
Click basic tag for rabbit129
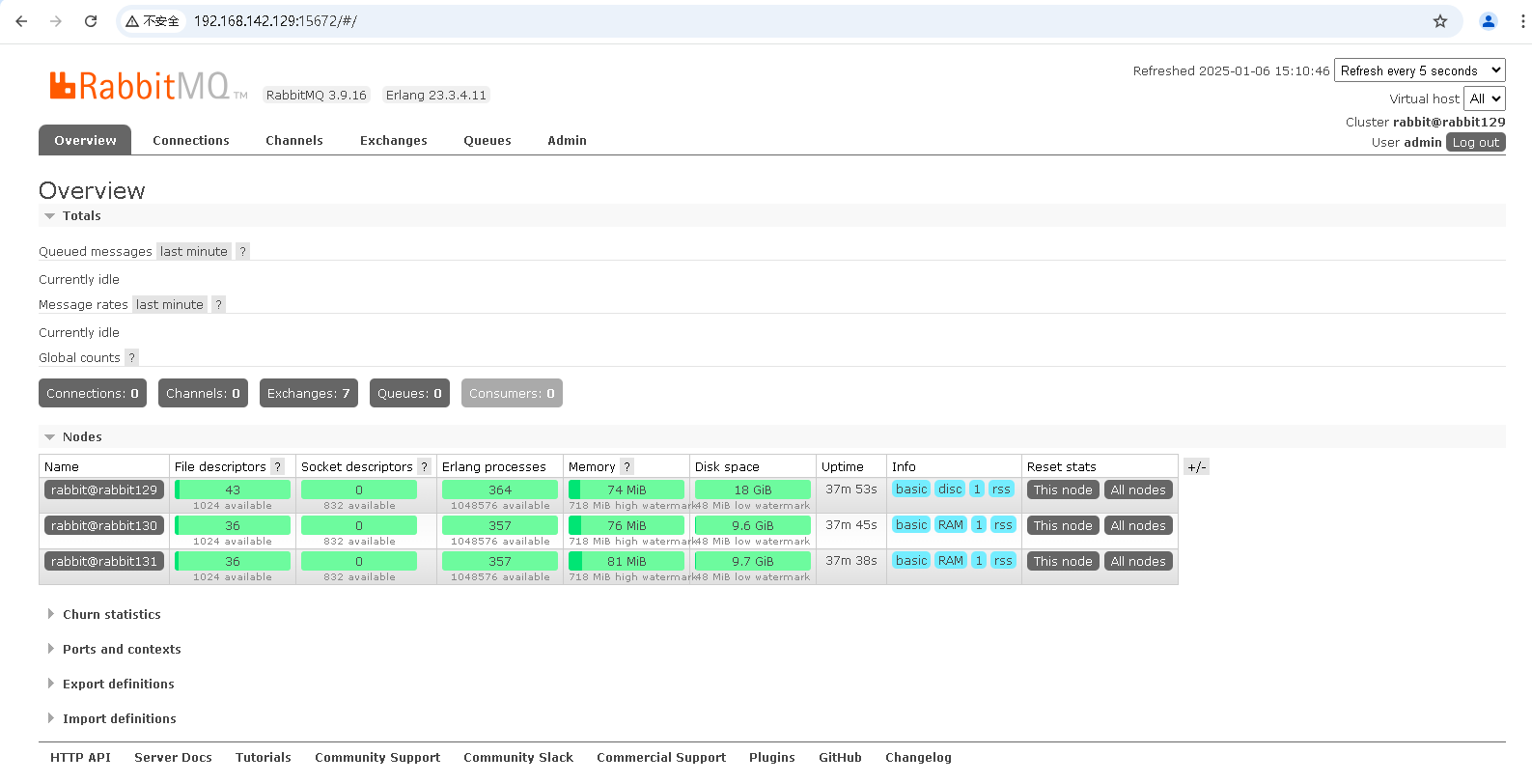(911, 489)
